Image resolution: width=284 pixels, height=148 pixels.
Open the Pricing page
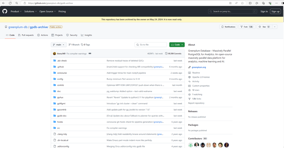[x=62, y=11]
